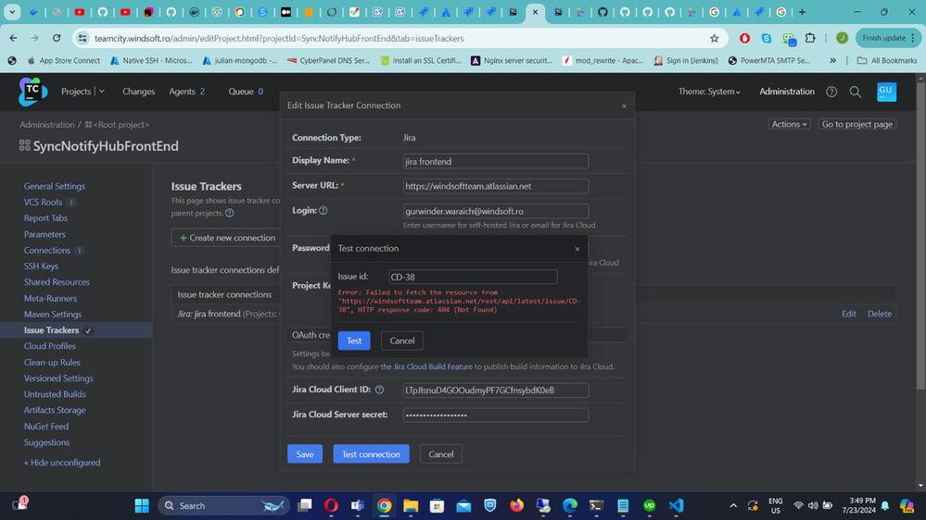The width and height of the screenshot is (926, 520).
Task: Select General Settings in the sidebar
Action: click(x=55, y=186)
